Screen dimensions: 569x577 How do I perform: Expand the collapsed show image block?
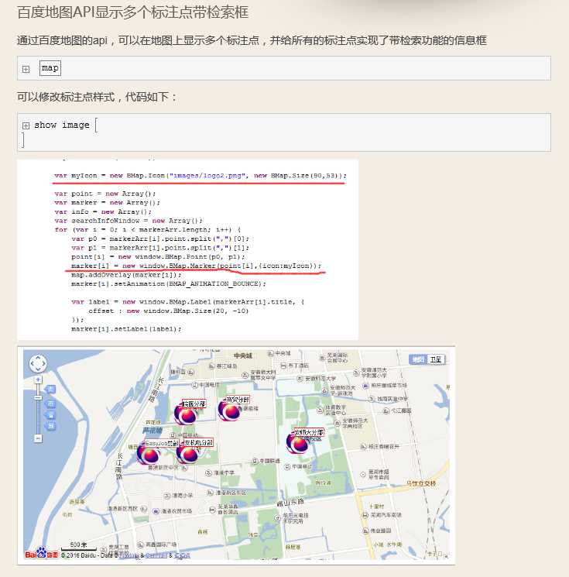26,125
